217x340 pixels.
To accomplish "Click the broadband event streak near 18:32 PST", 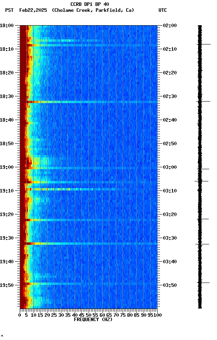I will click(x=88, y=102).
